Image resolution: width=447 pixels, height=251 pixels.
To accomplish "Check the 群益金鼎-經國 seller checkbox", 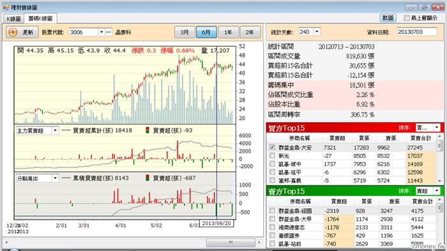I will tap(272, 211).
